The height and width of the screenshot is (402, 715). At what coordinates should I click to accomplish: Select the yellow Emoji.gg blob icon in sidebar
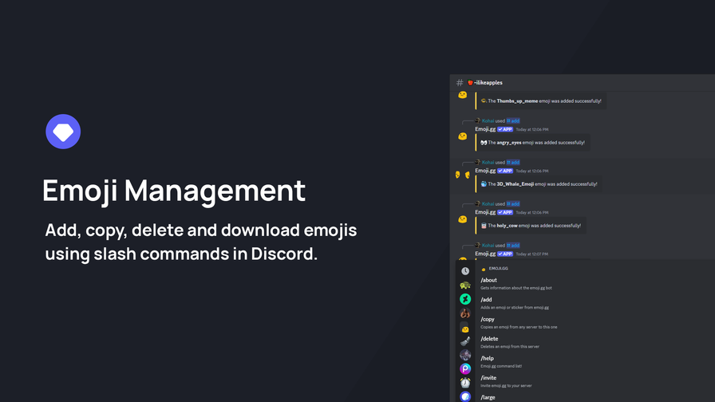pyautogui.click(x=465, y=329)
